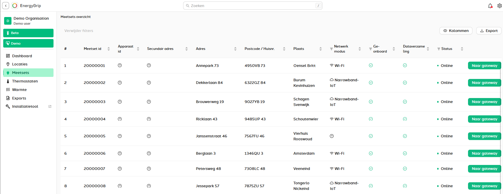This screenshot has width=503, height=194.
Task: Select the Demo environment button
Action: pos(28,43)
